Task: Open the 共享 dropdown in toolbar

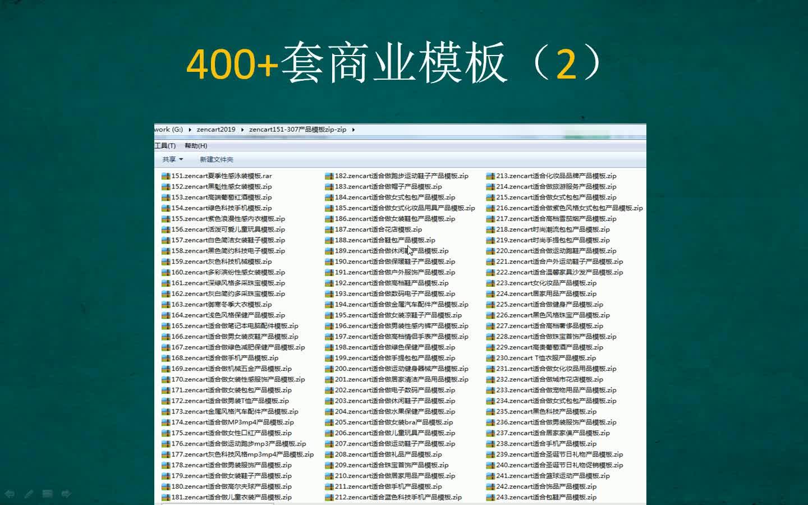Action: [173, 159]
